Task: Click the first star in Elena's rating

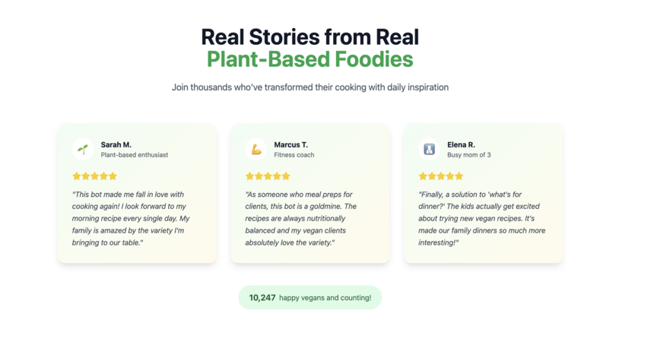Action: tap(423, 176)
